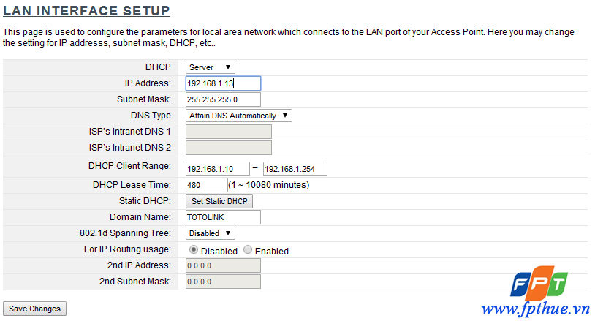Open the DHCP Server mode dropdown
Viewport: 595px width, 321px height.
coord(211,67)
